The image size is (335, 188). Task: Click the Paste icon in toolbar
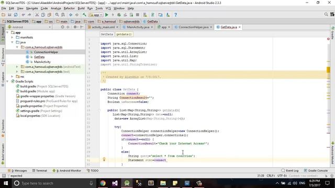49,15
